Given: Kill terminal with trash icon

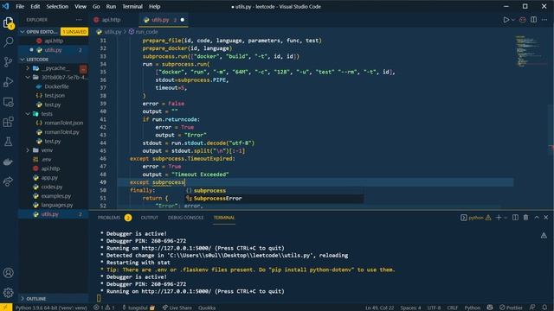Looking at the screenshot, I should click(525, 218).
